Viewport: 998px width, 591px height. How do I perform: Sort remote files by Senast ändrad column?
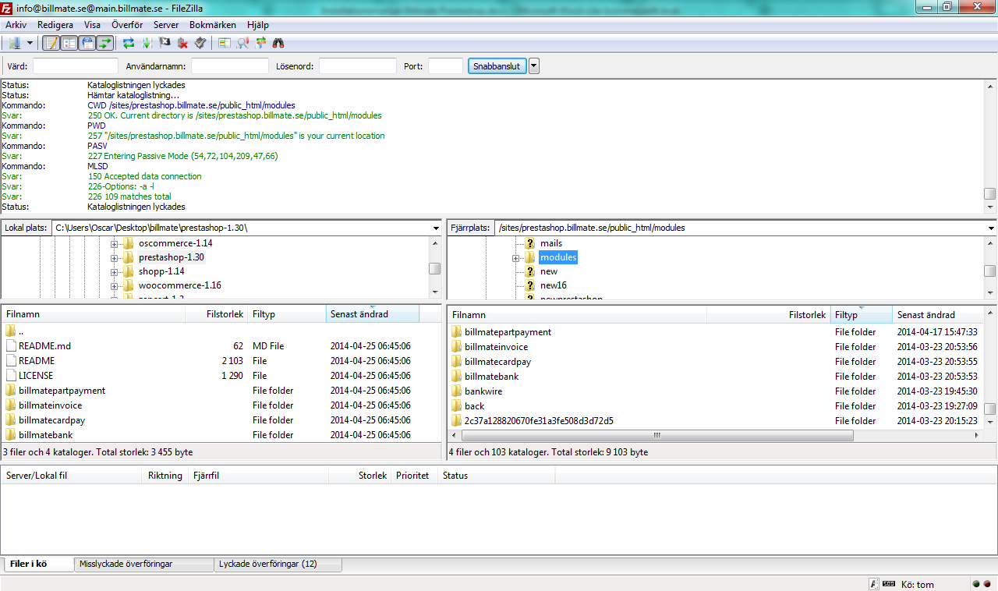[938, 314]
